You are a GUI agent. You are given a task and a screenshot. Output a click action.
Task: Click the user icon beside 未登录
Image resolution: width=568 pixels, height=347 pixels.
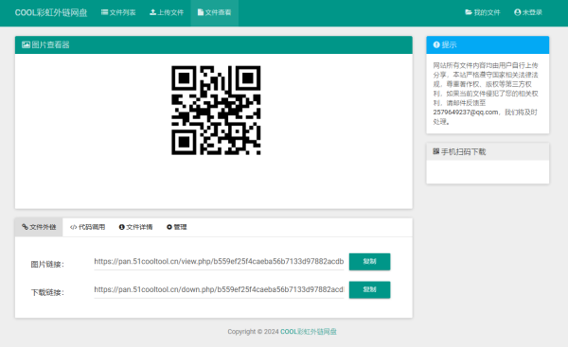(517, 12)
